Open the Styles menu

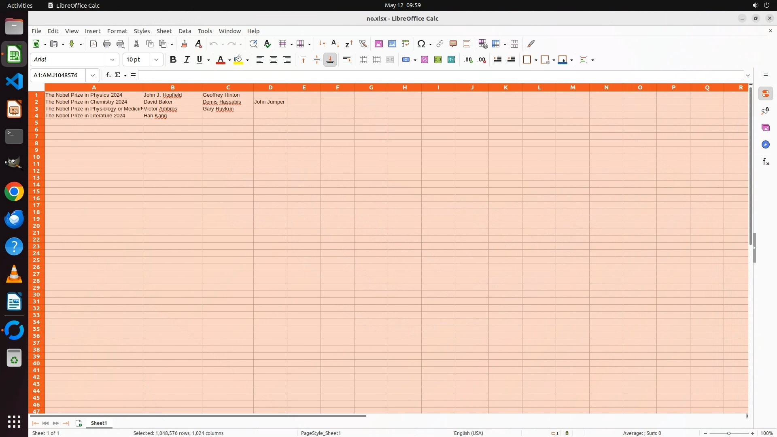coord(142,31)
